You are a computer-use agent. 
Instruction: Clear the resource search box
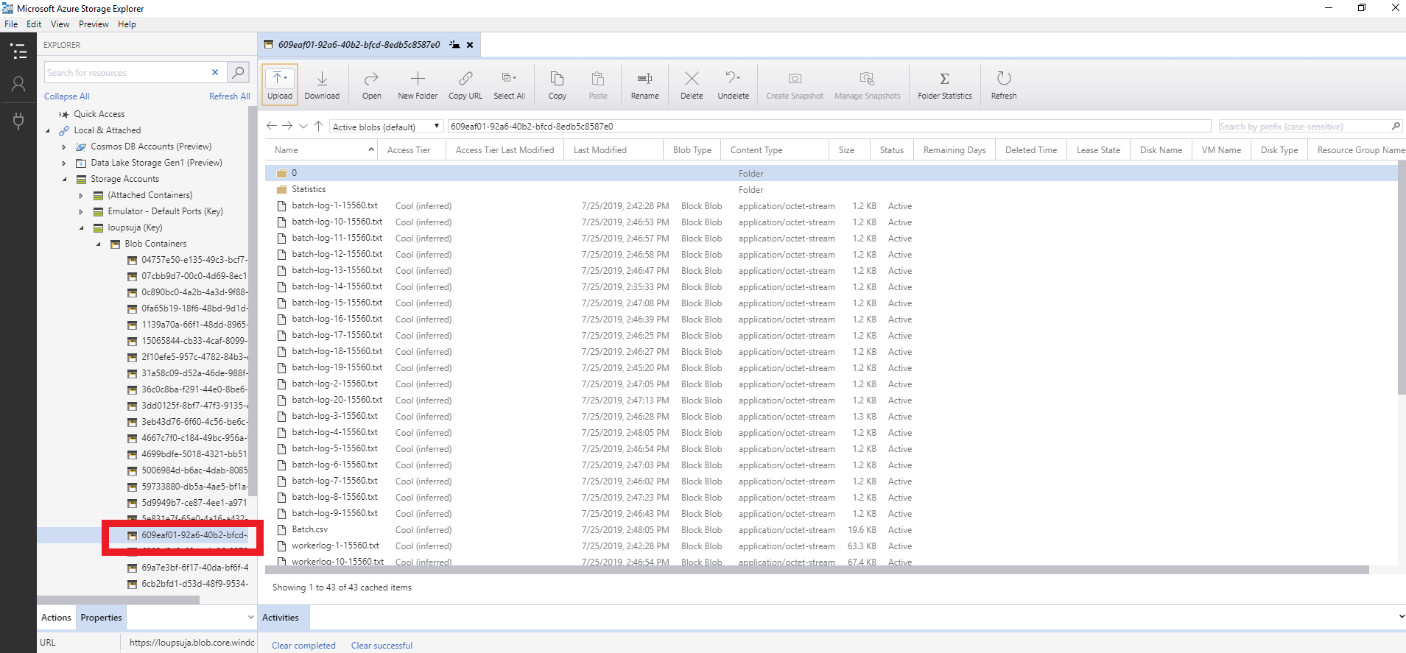pyautogui.click(x=215, y=72)
